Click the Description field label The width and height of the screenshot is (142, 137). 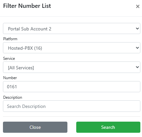click(13, 97)
